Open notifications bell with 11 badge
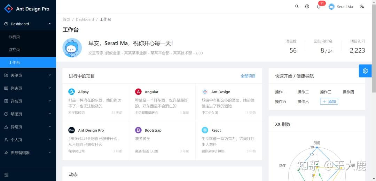Image resolution: width=376 pixels, height=181 pixels. tap(319, 7)
